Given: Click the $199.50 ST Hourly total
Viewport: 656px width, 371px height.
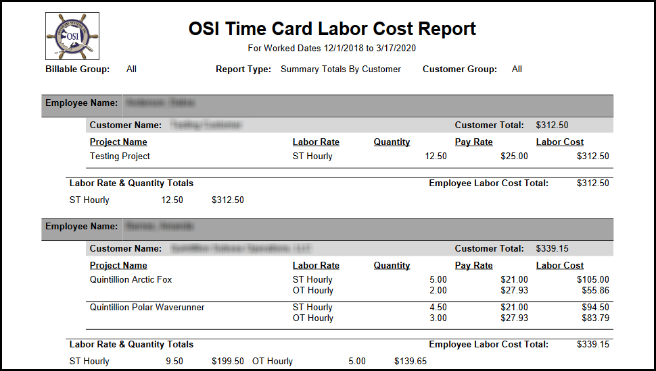Looking at the screenshot, I should (228, 362).
